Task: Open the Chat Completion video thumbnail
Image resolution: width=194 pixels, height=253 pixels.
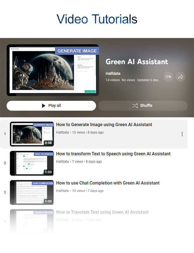Action: coord(32,193)
